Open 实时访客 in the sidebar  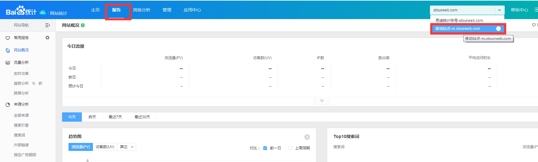pyautogui.click(x=21, y=74)
